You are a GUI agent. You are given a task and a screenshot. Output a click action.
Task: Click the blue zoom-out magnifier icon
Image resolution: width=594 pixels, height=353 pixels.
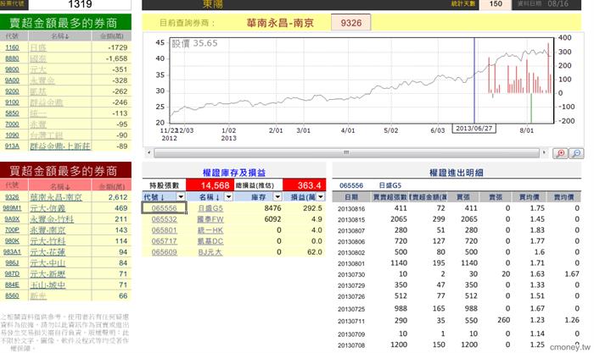[576, 153]
